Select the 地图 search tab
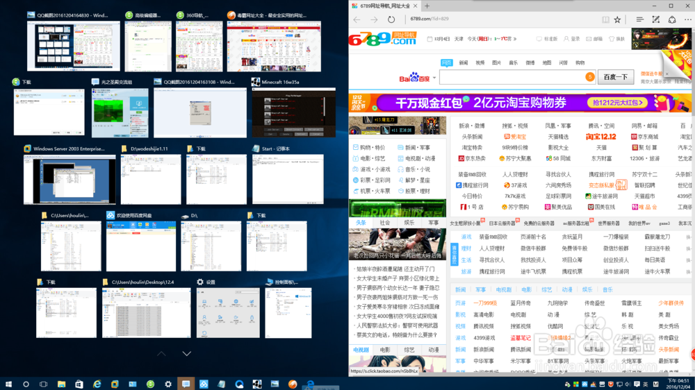 coord(547,63)
